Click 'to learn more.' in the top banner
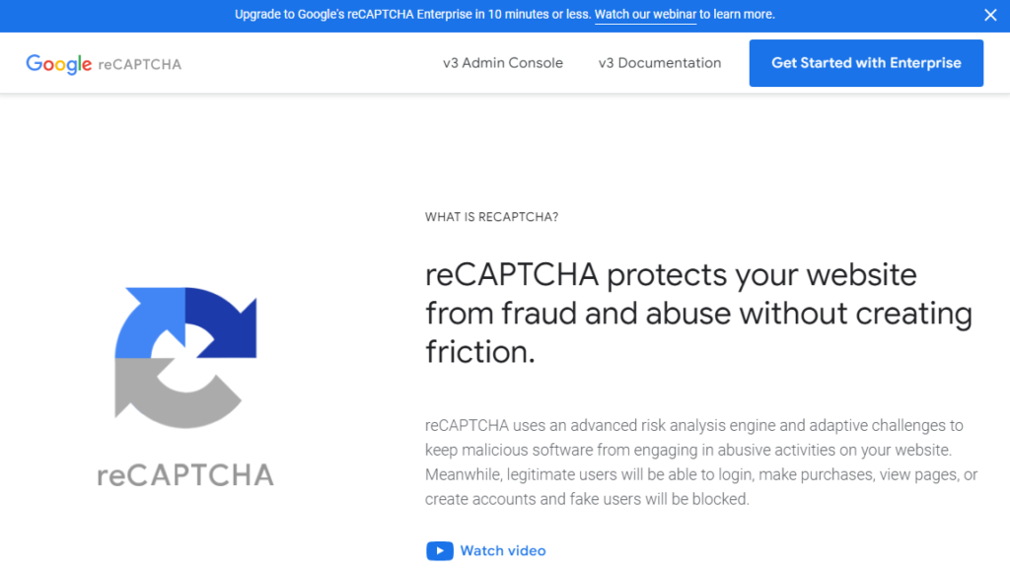The width and height of the screenshot is (1010, 573). click(738, 15)
